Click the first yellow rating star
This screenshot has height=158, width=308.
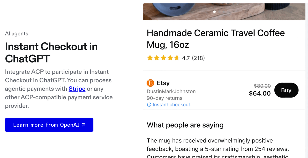150,58
